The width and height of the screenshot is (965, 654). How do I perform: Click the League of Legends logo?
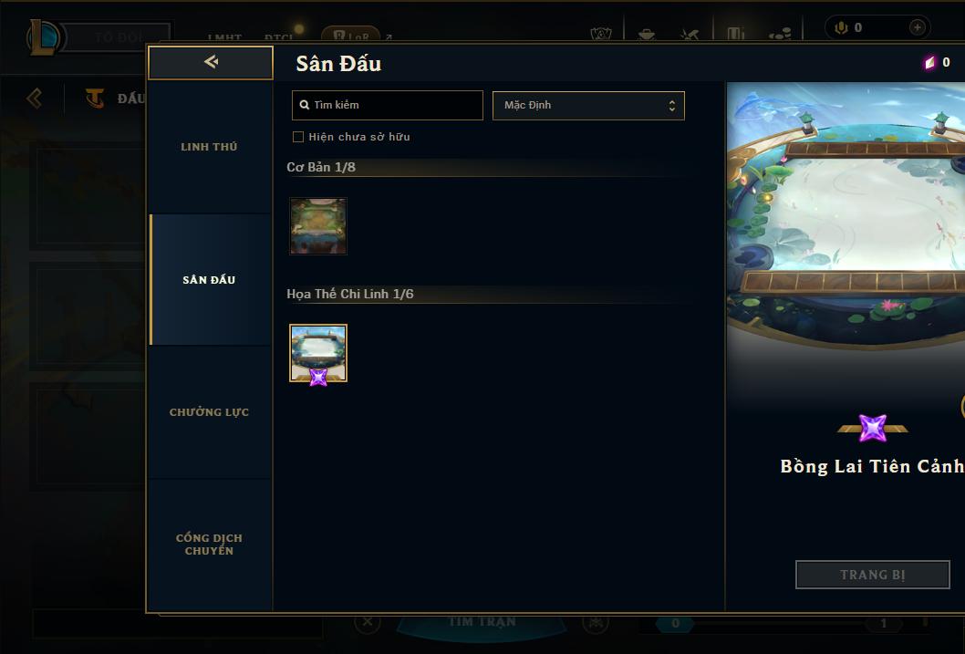pos(43,36)
